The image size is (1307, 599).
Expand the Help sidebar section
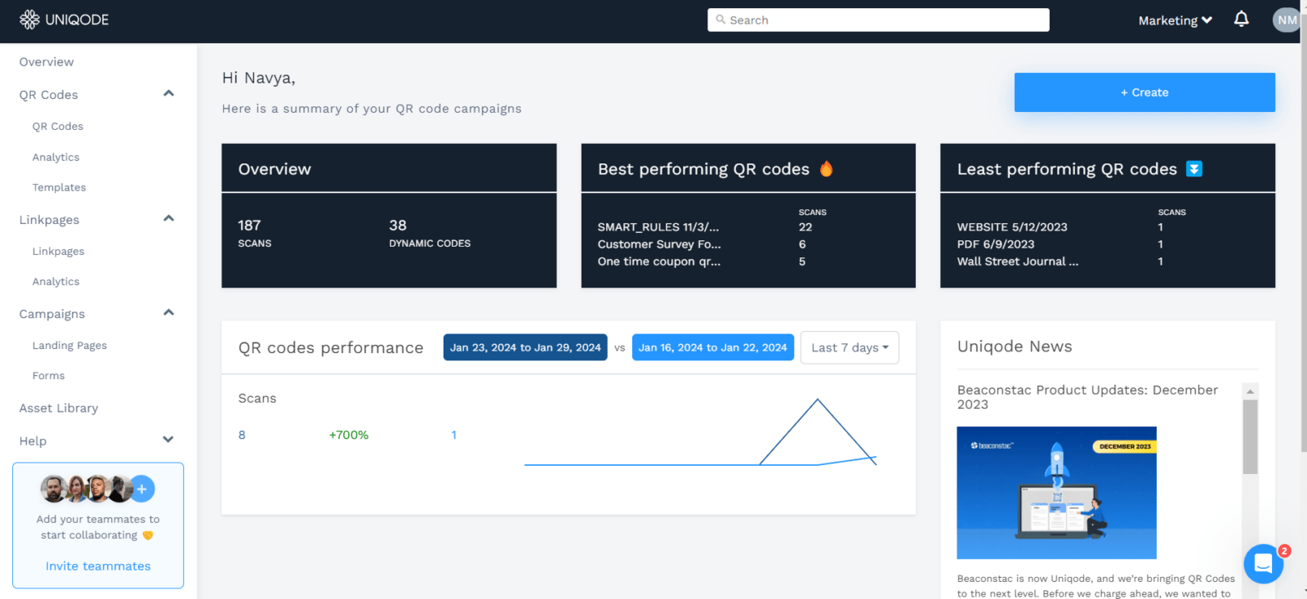pyautogui.click(x=168, y=440)
